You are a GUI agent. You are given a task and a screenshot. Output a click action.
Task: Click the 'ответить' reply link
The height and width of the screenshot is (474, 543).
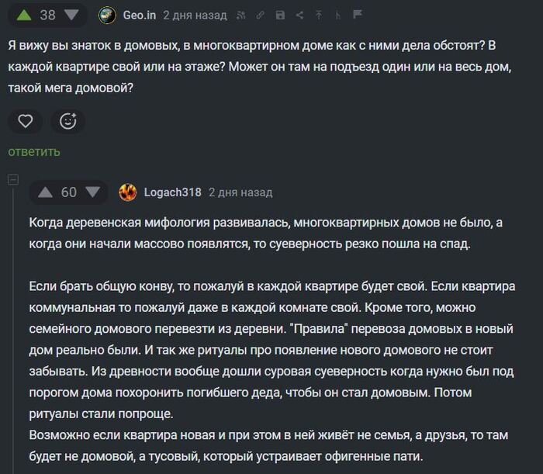coord(34,151)
